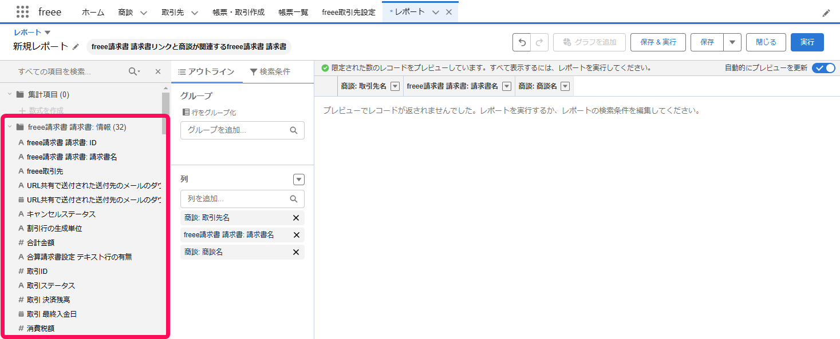Open 取引先 tab dropdown chevron
Image resolution: width=840 pixels, height=339 pixels.
point(195,13)
